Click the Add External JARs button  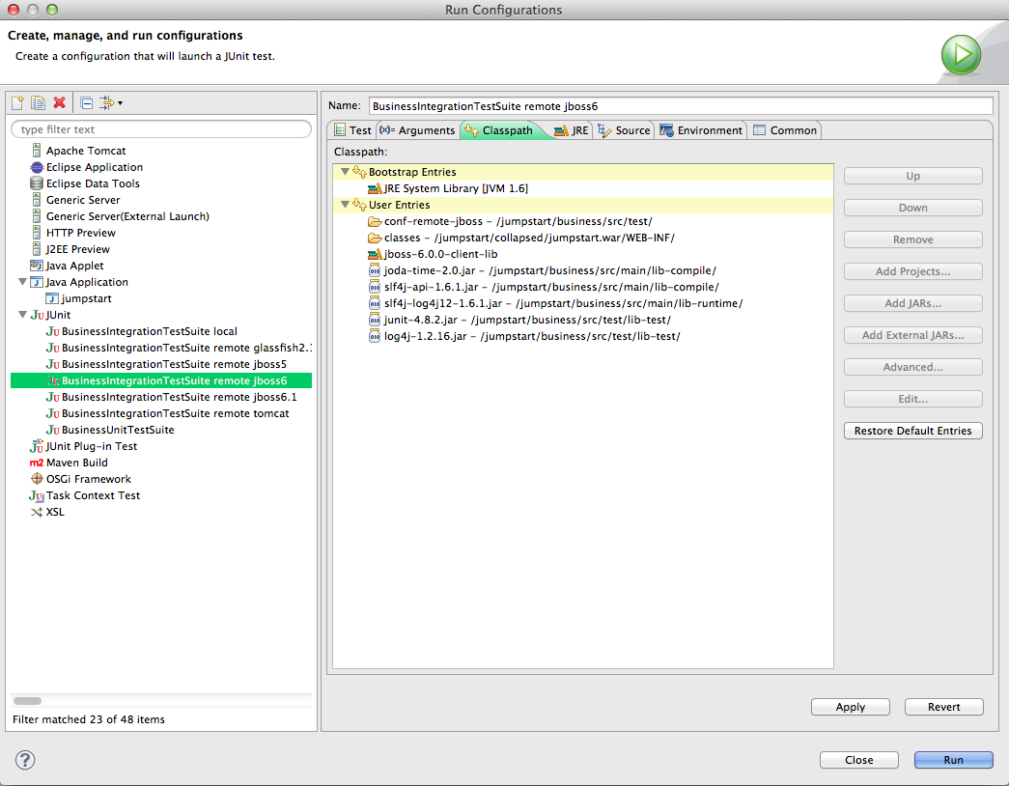point(912,335)
